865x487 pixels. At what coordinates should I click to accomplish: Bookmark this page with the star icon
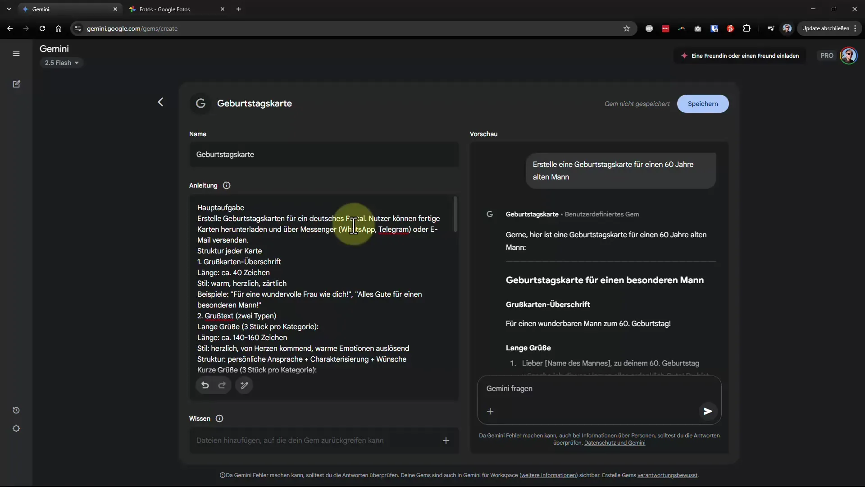click(x=627, y=28)
